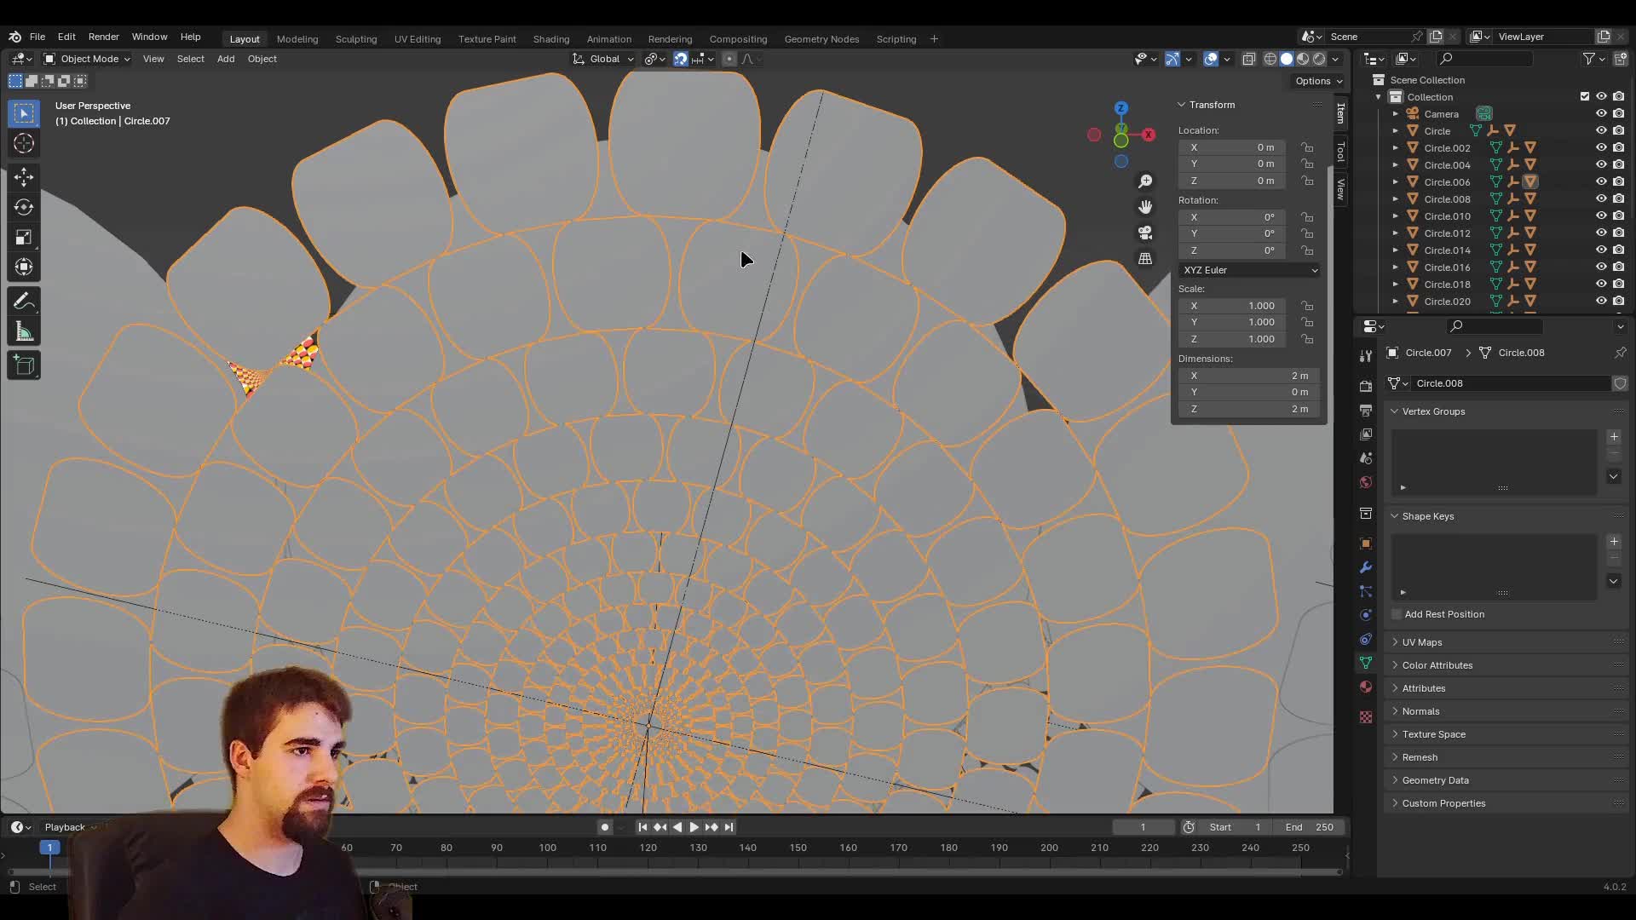Open XYZ Euler rotation mode dropdown

pos(1250,270)
